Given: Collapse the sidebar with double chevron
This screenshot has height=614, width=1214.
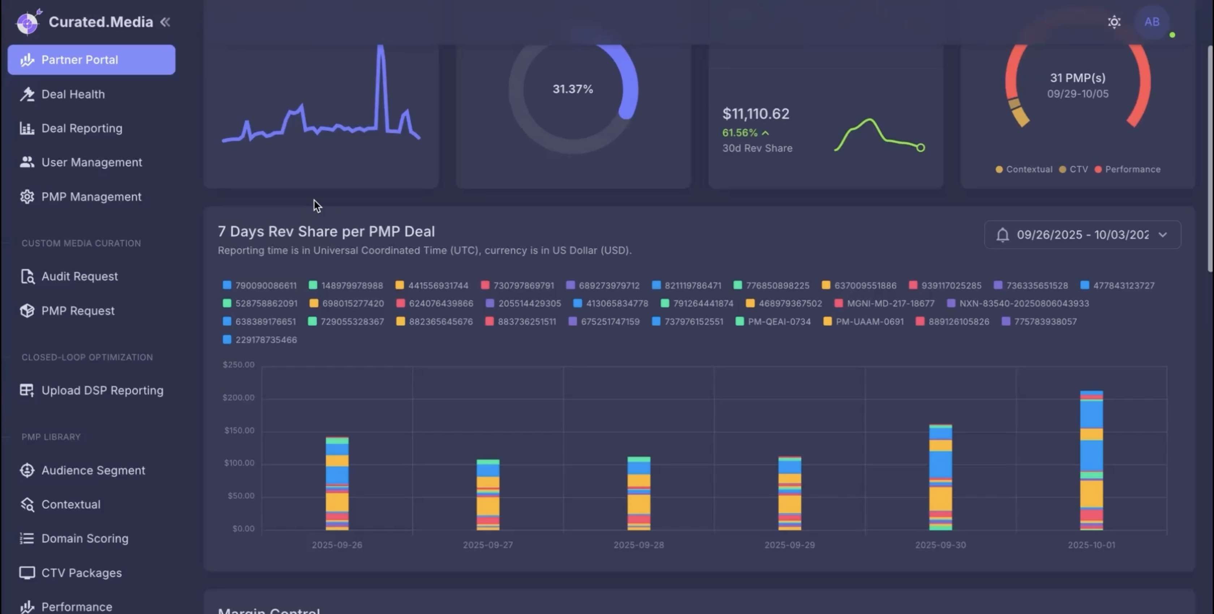Looking at the screenshot, I should (165, 22).
